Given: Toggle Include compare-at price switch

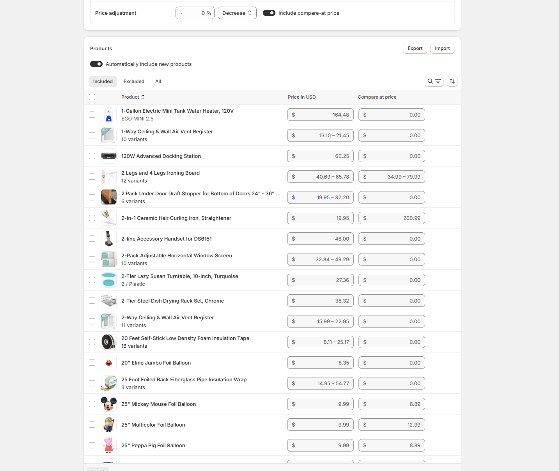Looking at the screenshot, I should click(269, 13).
